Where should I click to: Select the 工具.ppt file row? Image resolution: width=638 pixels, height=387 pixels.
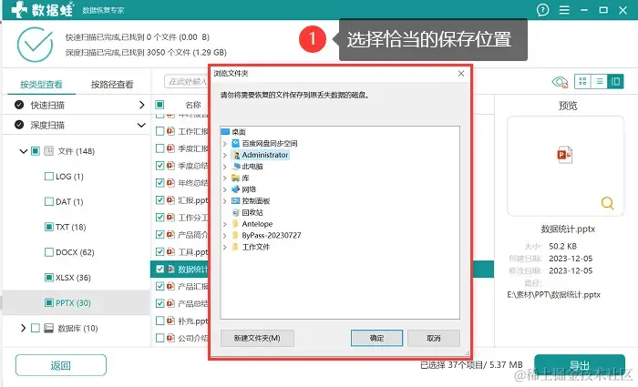coord(180,252)
